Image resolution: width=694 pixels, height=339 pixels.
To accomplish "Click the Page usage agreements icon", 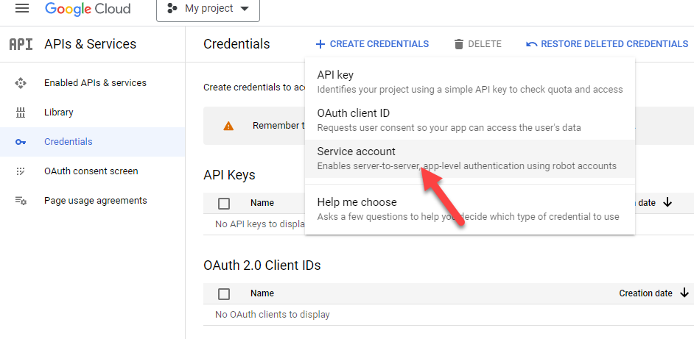I will click(21, 201).
